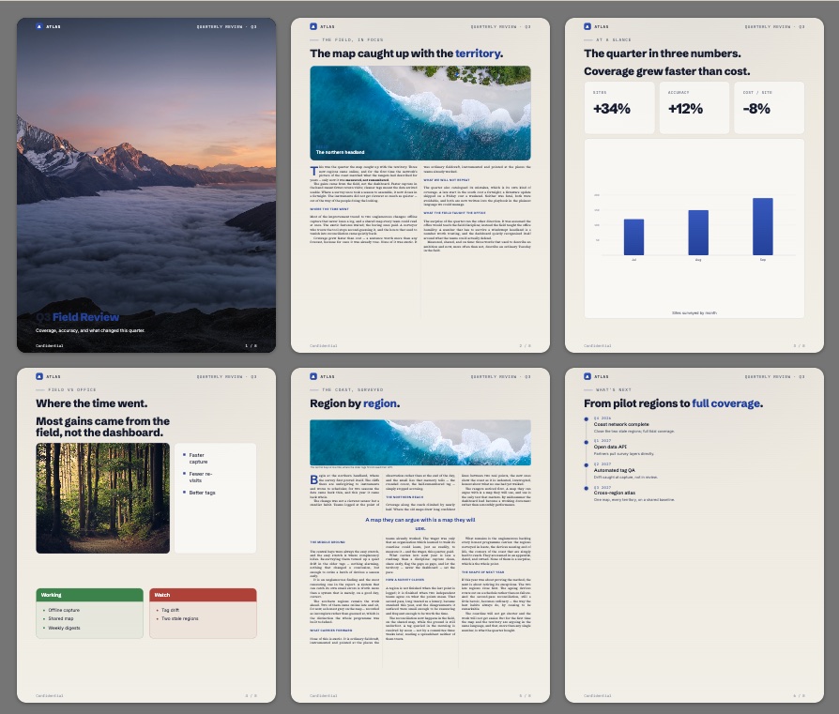Click the subheading 'THE SHAPE OF NEXT YEAR'
This screenshot has width=839, height=714.
pos(482,572)
